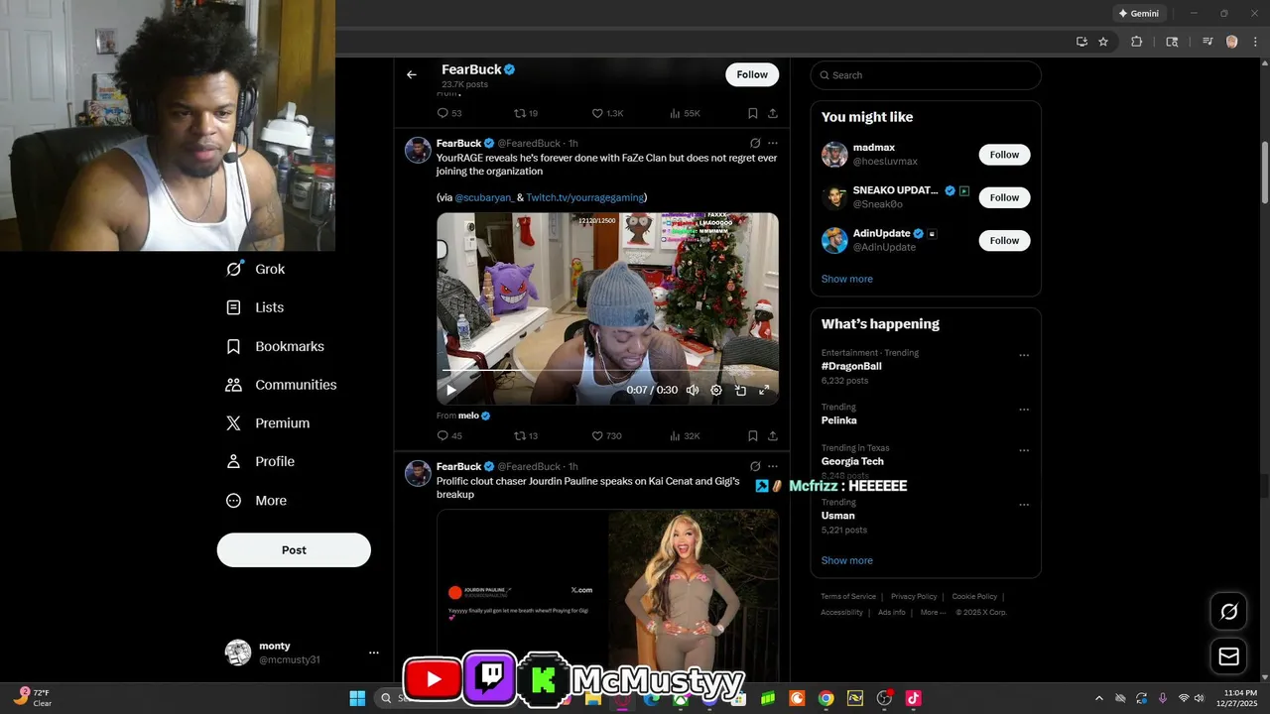
Task: Repost the tweet showing 19 reposts
Action: coord(526,113)
